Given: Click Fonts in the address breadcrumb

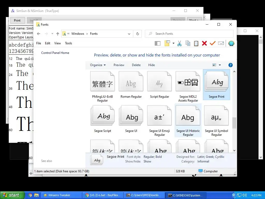Looking at the screenshot, I should 94,34.
